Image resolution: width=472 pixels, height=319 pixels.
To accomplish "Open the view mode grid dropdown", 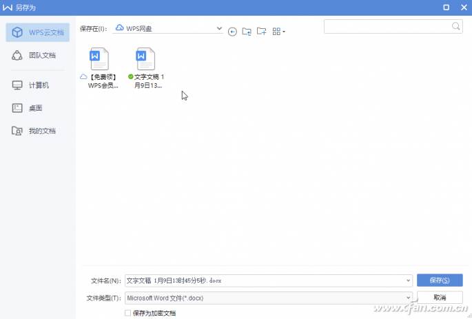I will click(x=278, y=31).
